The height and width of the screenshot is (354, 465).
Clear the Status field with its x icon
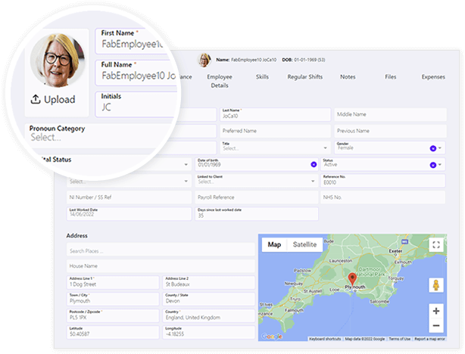[x=432, y=165]
